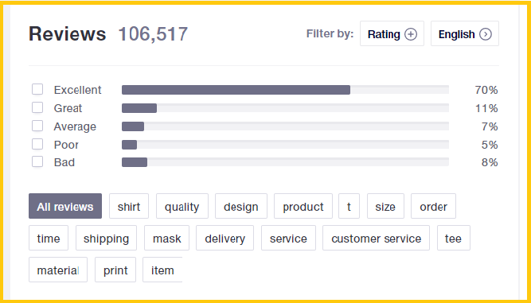
Task: Check the Excellent rating checkbox
Action: click(37, 90)
